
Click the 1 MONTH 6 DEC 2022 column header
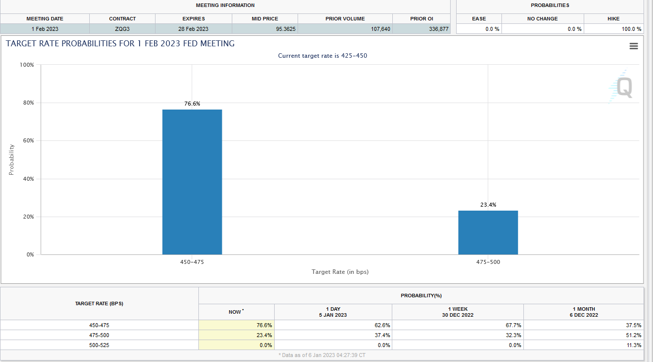pos(583,312)
